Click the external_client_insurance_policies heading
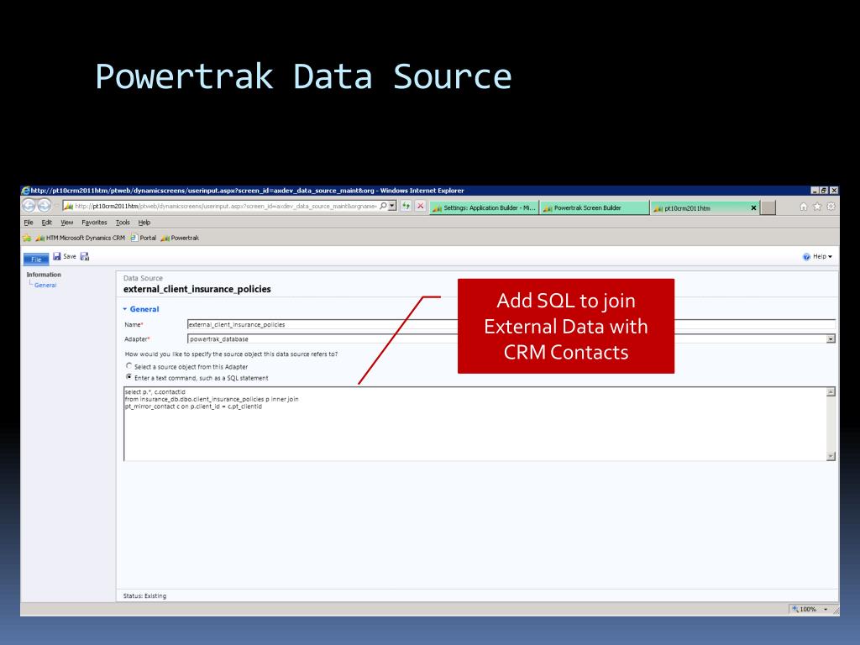 click(x=197, y=289)
